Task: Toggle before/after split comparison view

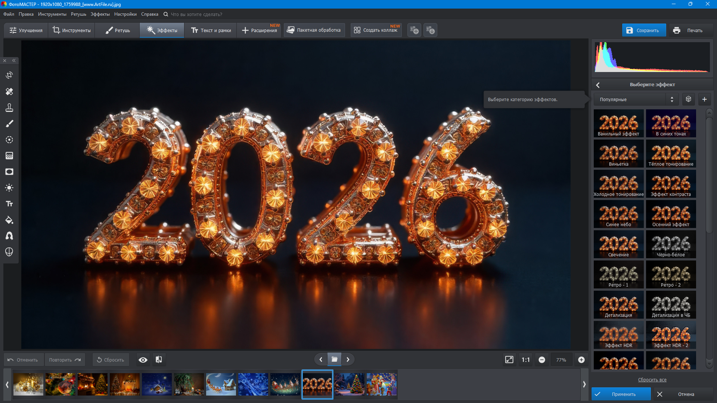Action: tap(159, 360)
